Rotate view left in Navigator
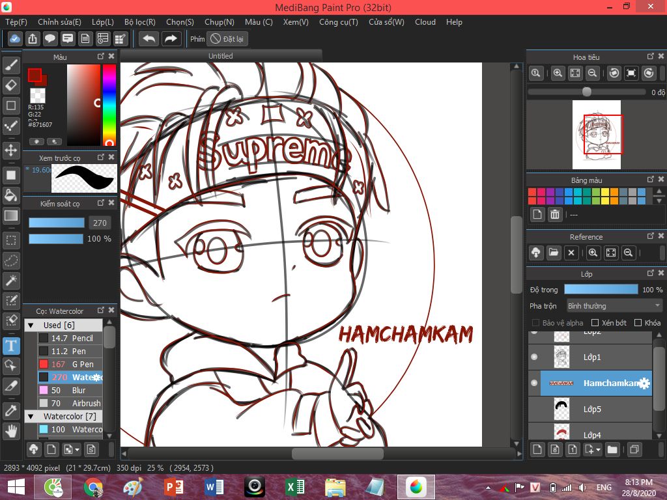The image size is (667, 500). point(614,73)
